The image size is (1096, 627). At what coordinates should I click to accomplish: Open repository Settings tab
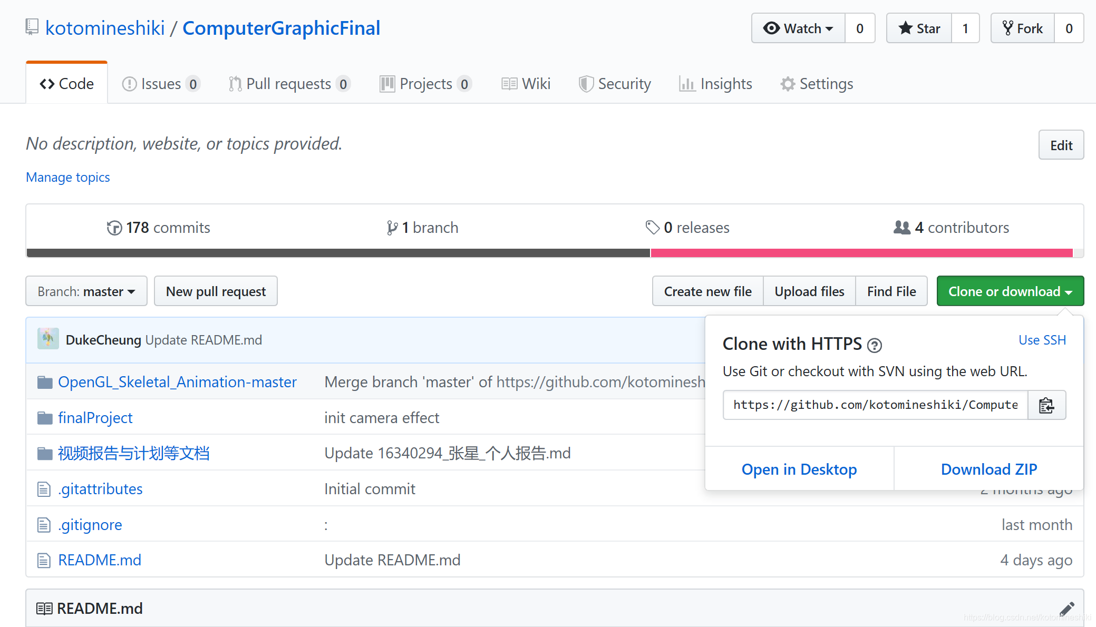pyautogui.click(x=817, y=84)
